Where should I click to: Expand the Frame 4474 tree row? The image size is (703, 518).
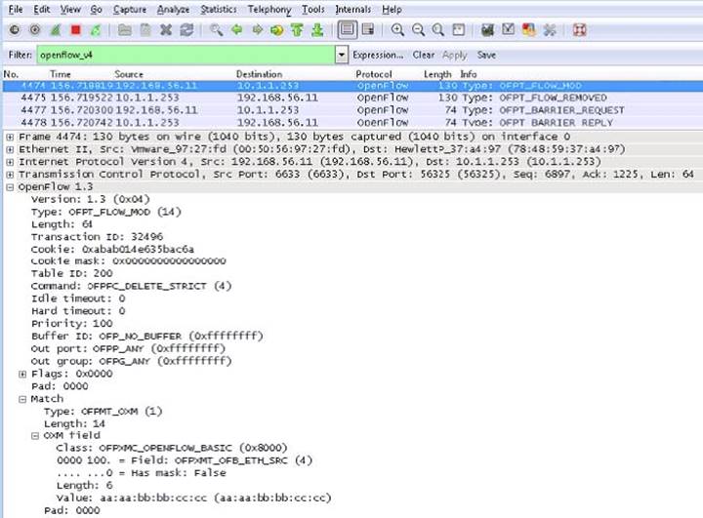tap(9, 138)
